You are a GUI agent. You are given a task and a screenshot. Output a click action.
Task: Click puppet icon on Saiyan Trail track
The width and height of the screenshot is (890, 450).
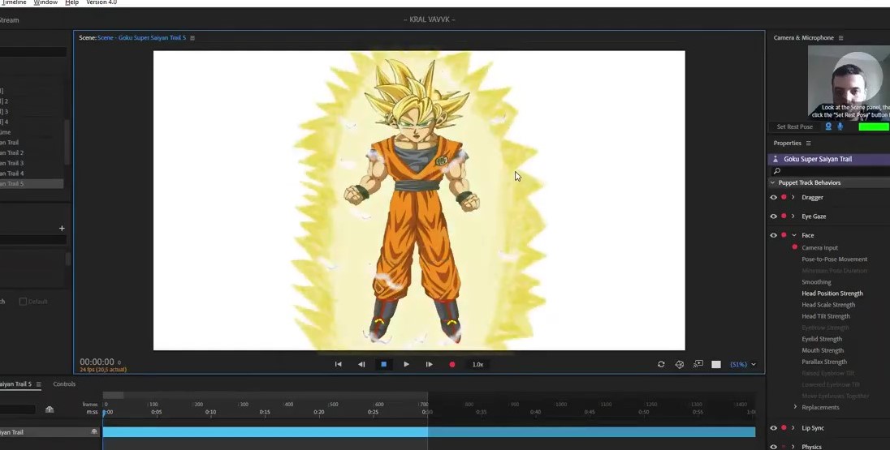coord(94,432)
